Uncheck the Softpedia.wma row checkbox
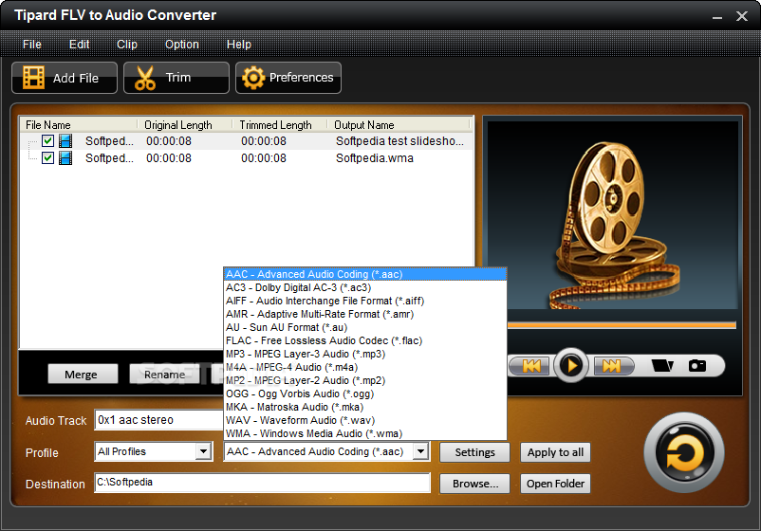This screenshot has height=531, width=761. tap(47, 158)
